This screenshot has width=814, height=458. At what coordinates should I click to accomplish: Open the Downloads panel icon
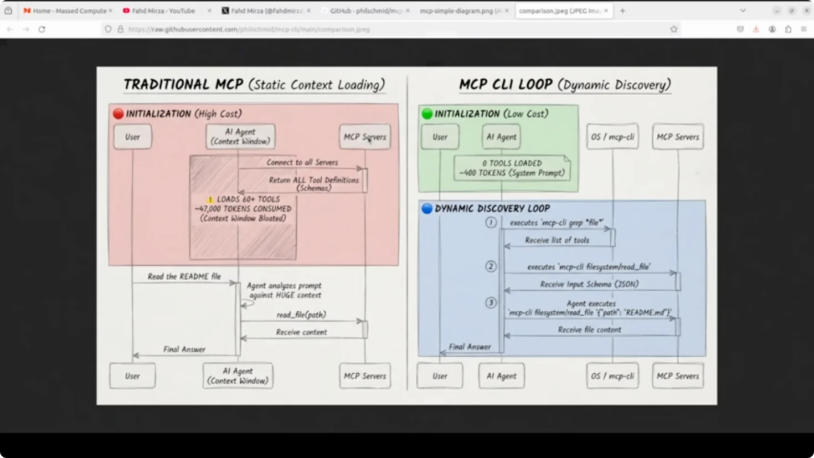click(755, 29)
